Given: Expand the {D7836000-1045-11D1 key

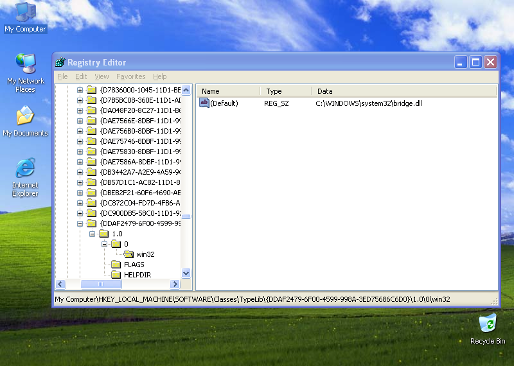Looking at the screenshot, I should click(x=80, y=90).
